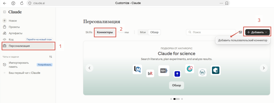This screenshot has height=103, width=274.
Task: Click the Персонализация page heading
Action: click(x=102, y=22)
